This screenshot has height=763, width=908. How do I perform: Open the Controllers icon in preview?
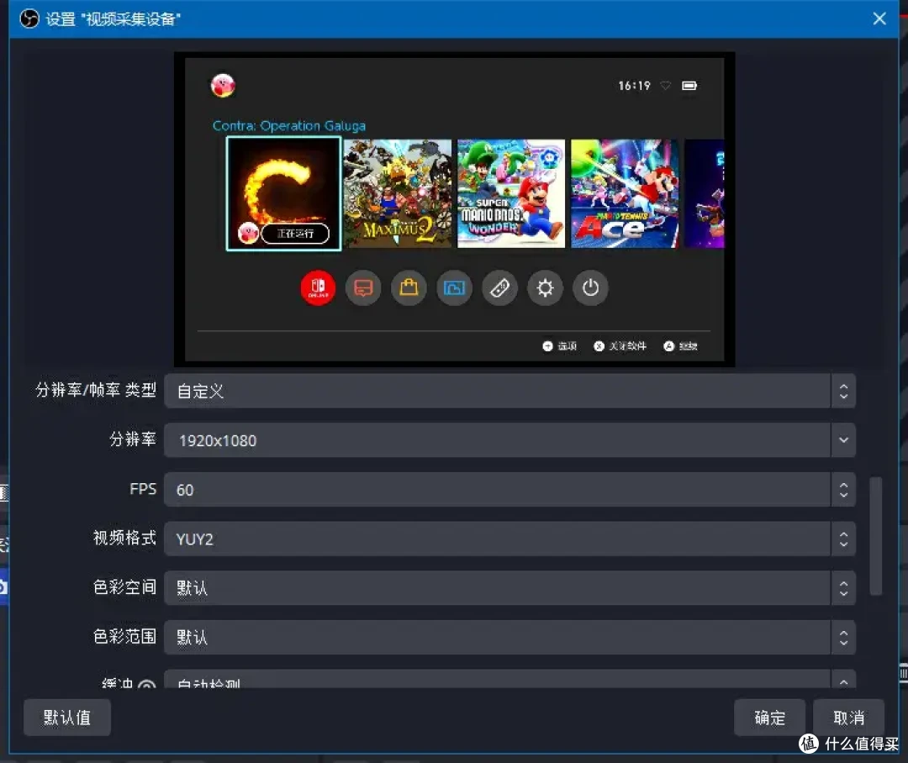[x=499, y=287]
